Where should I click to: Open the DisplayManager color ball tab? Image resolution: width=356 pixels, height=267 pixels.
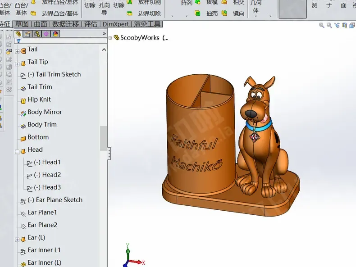[55, 34]
